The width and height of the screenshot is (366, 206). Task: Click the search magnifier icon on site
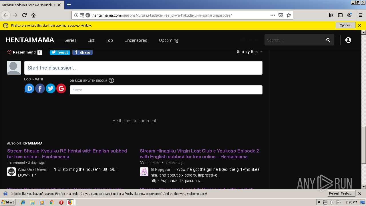coord(328,40)
